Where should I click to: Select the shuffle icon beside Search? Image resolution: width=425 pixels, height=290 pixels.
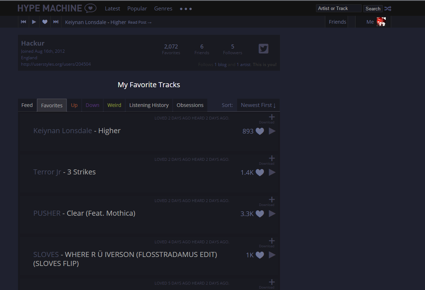click(388, 8)
